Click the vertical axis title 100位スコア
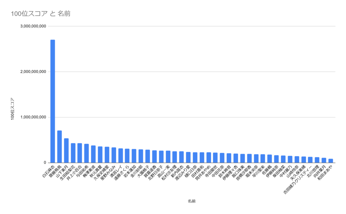 pyautogui.click(x=13, y=109)
